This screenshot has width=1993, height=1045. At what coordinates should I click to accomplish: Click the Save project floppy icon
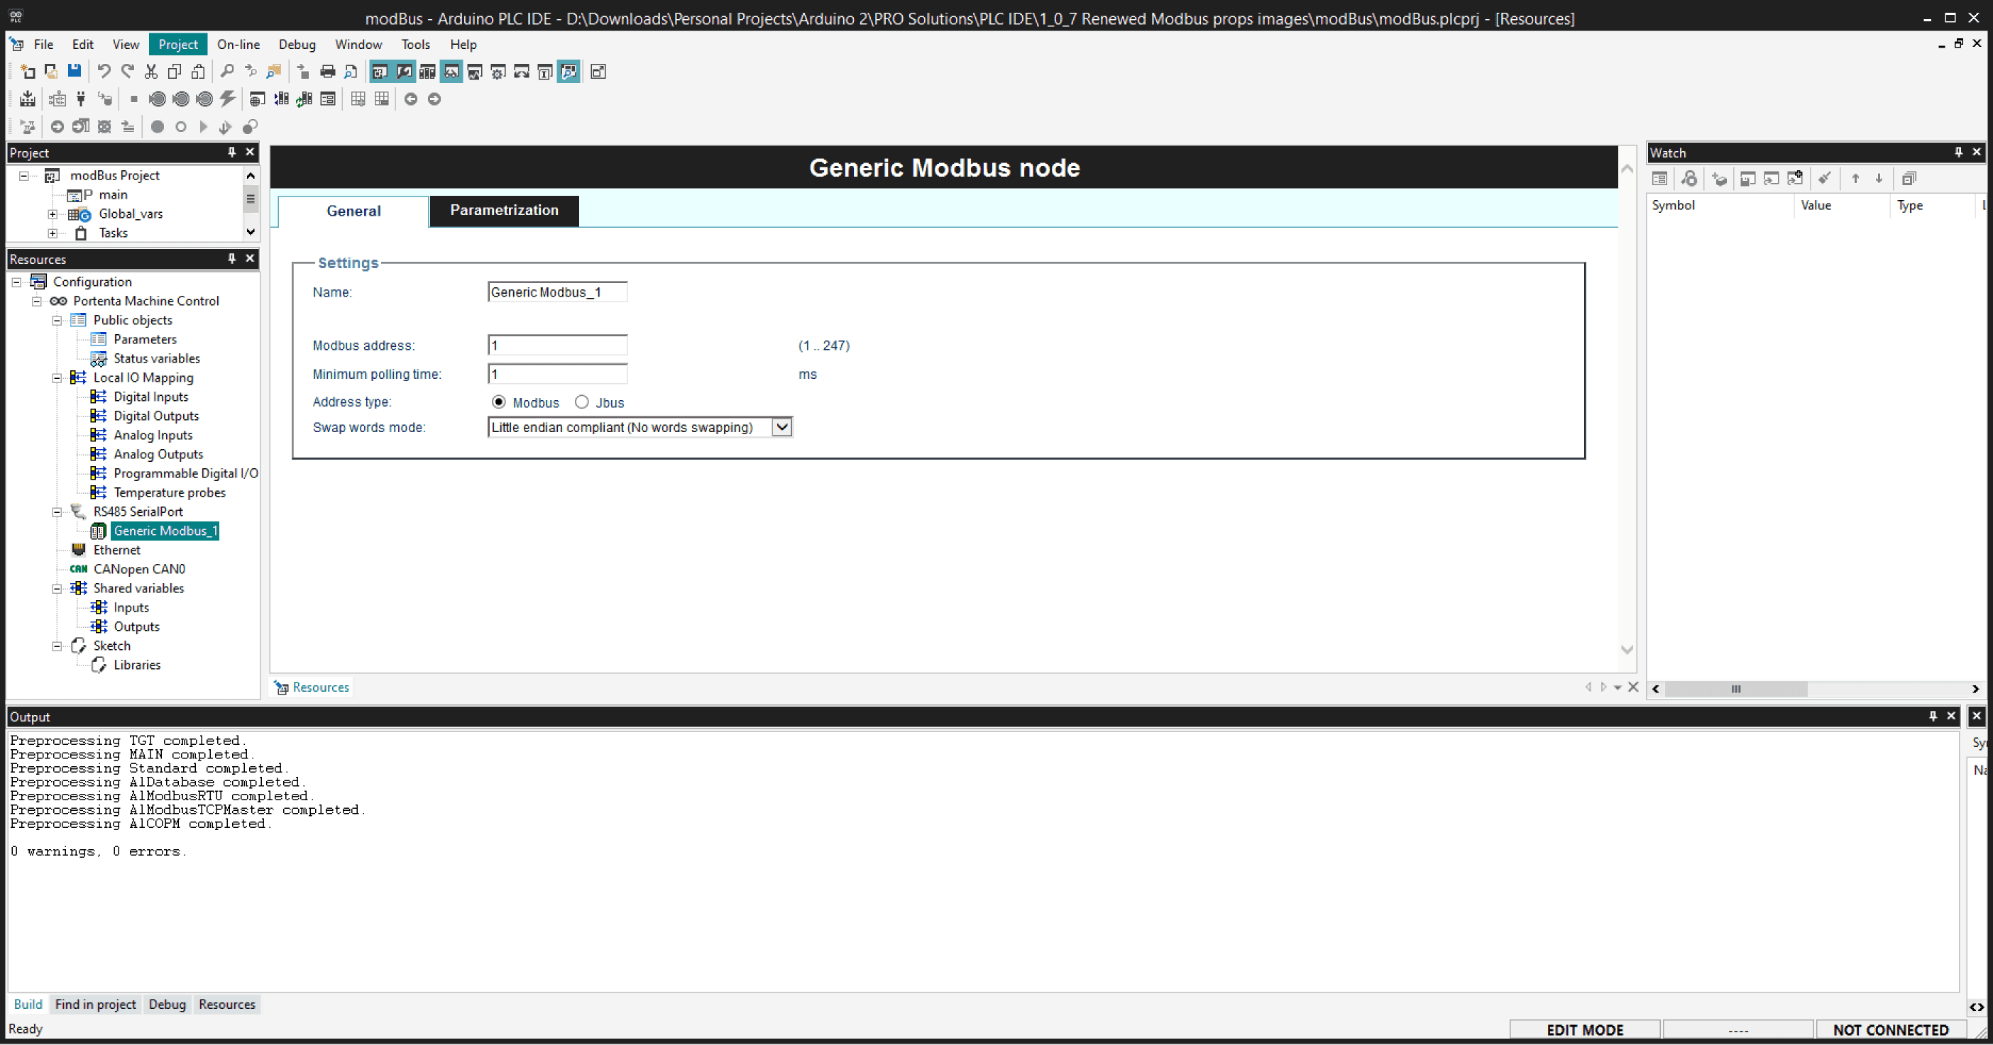pyautogui.click(x=75, y=71)
